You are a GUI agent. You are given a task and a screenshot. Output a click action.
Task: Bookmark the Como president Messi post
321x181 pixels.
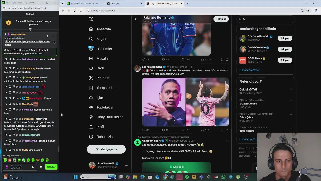(x=222, y=130)
